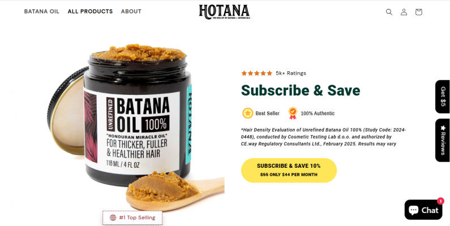This screenshot has width=450, height=226.
Task: Click the 5k+ Ratings link
Action: pos(291,73)
